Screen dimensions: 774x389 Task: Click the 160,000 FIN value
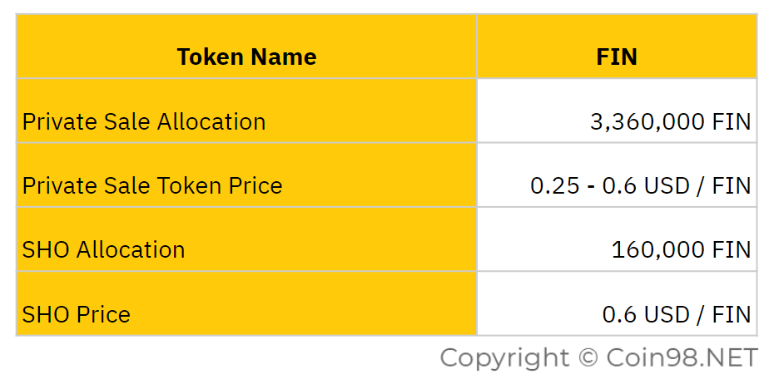point(681,249)
